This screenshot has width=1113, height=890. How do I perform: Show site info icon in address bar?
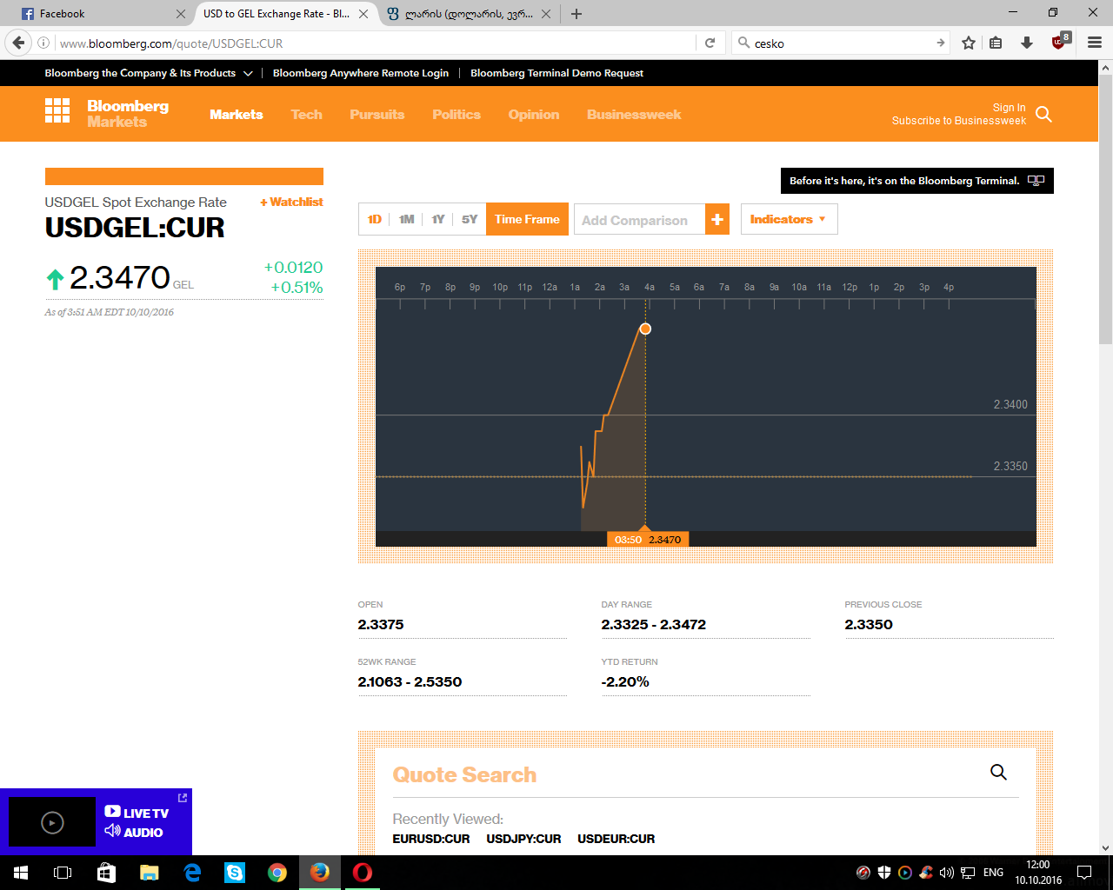[43, 43]
